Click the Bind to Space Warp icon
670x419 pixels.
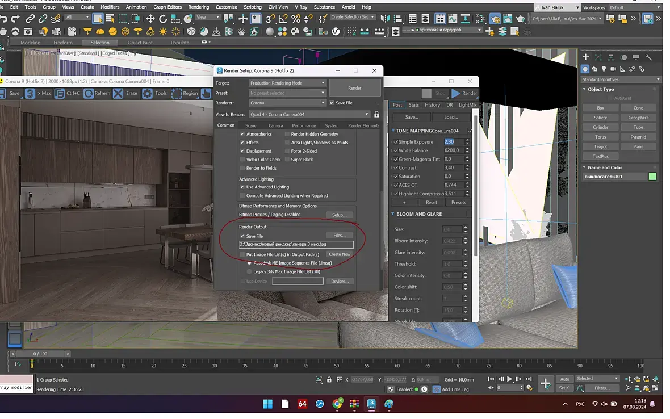(56, 19)
